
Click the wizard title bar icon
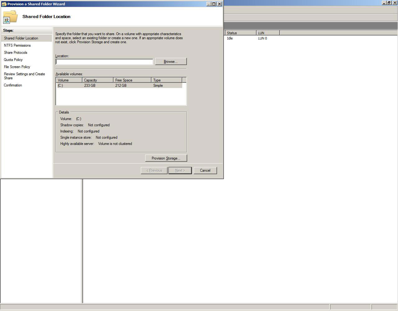click(4, 4)
